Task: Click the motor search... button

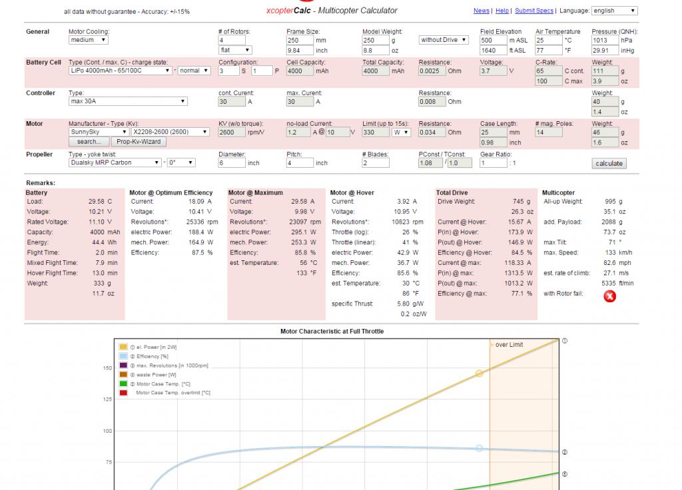Action: (89, 142)
